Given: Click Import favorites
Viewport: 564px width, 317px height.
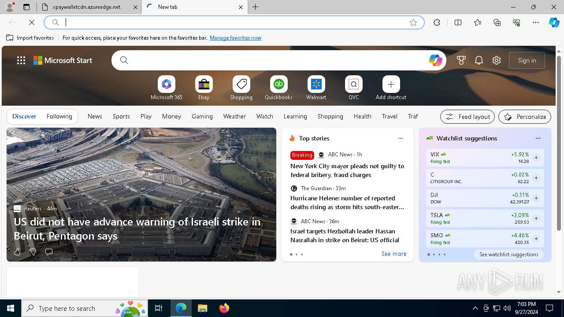Looking at the screenshot, I should 30,38.
